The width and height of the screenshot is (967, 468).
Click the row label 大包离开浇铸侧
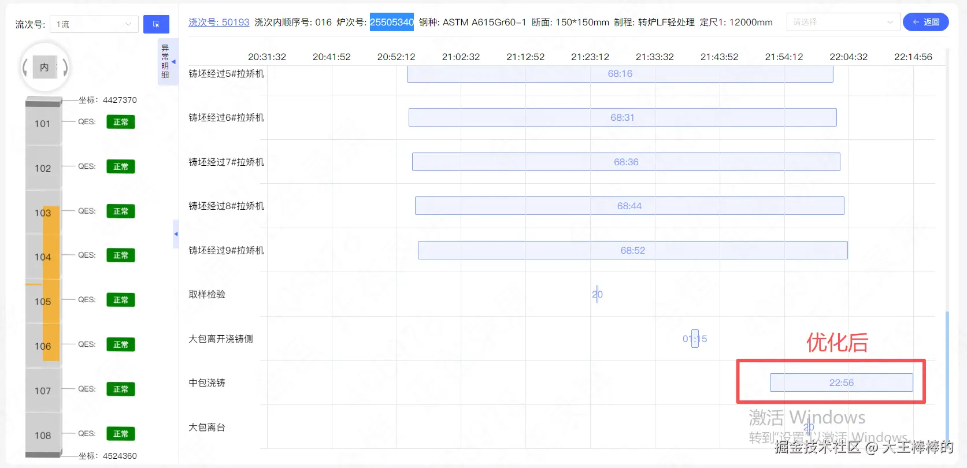pyautogui.click(x=221, y=339)
